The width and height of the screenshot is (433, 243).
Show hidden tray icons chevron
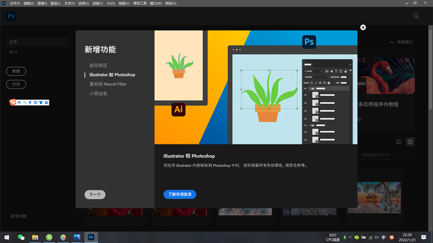tap(350, 237)
